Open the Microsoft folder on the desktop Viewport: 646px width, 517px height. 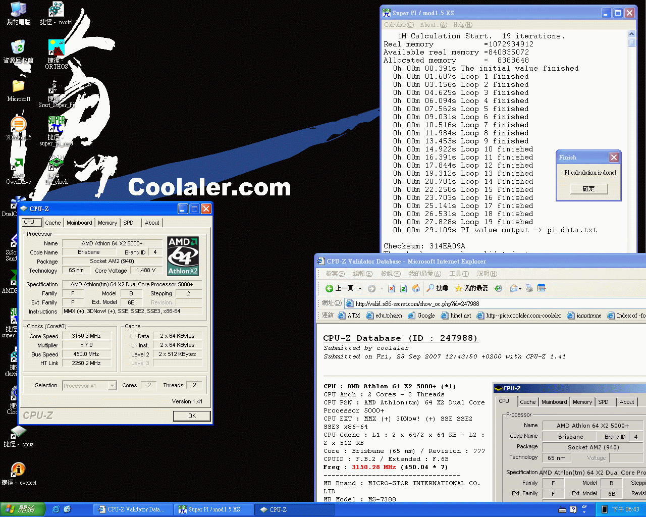coord(18,90)
